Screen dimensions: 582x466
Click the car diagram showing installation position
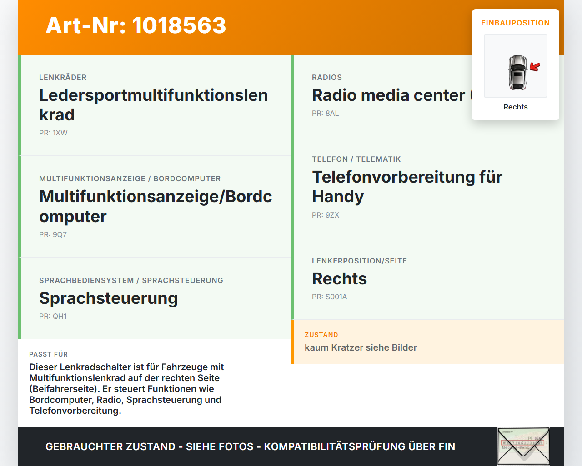(x=515, y=65)
